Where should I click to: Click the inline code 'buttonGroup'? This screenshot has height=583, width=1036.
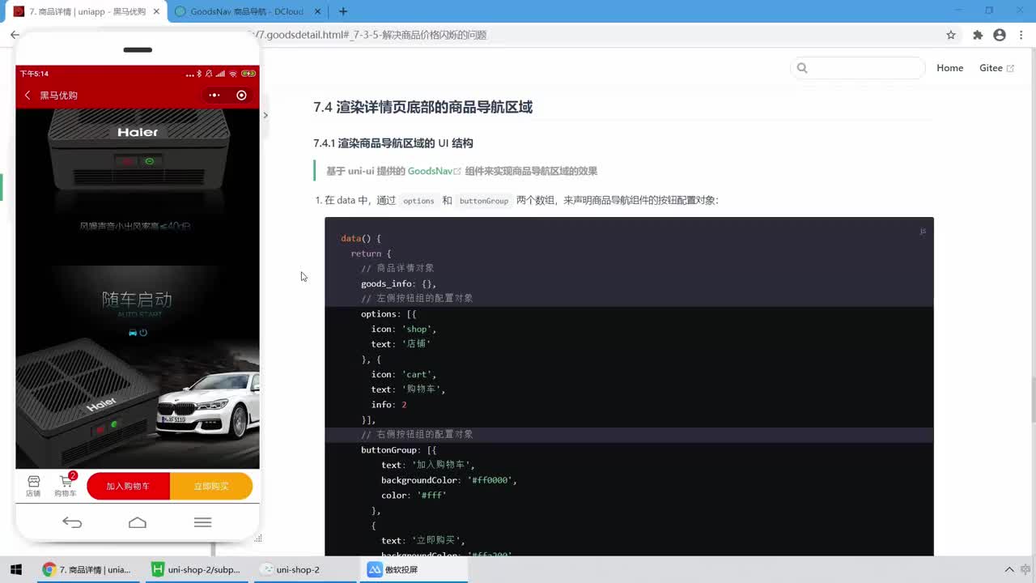[484, 201]
